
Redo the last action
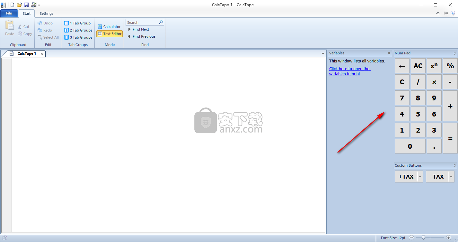pyautogui.click(x=45, y=30)
